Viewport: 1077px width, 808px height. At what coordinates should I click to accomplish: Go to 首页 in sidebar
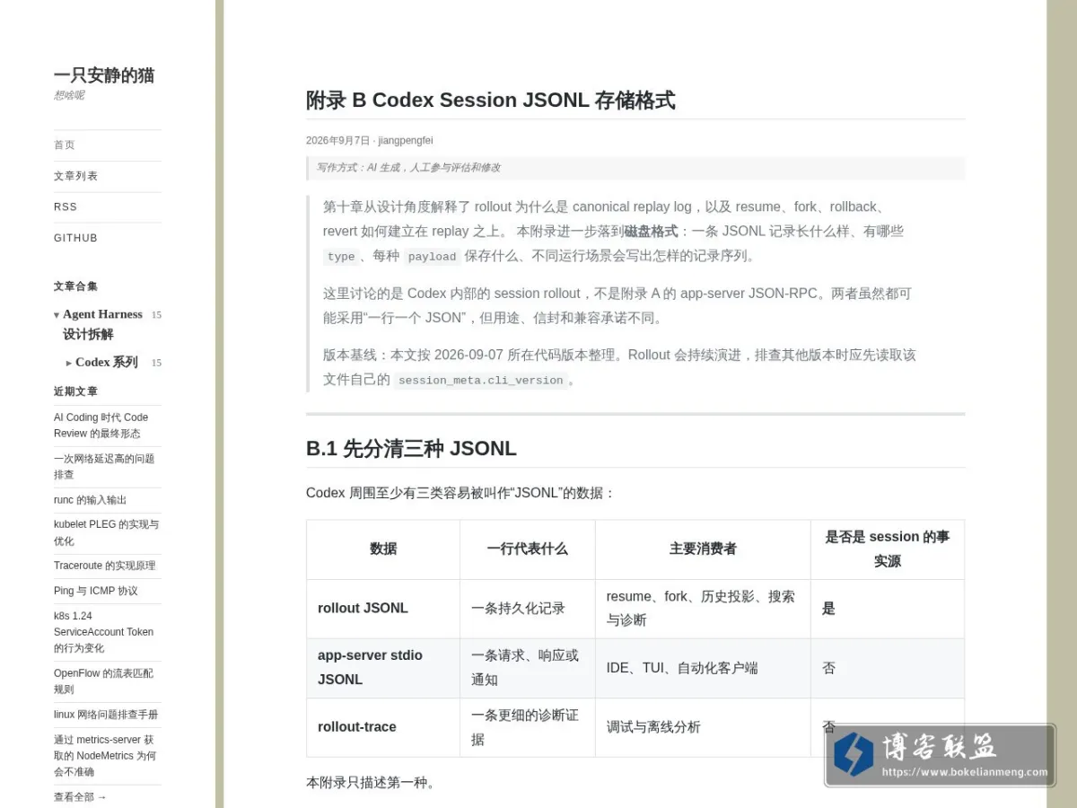(65, 145)
